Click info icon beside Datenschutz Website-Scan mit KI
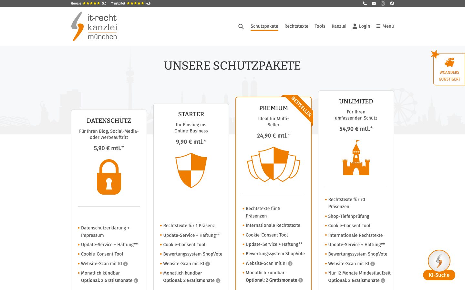 pos(126,264)
